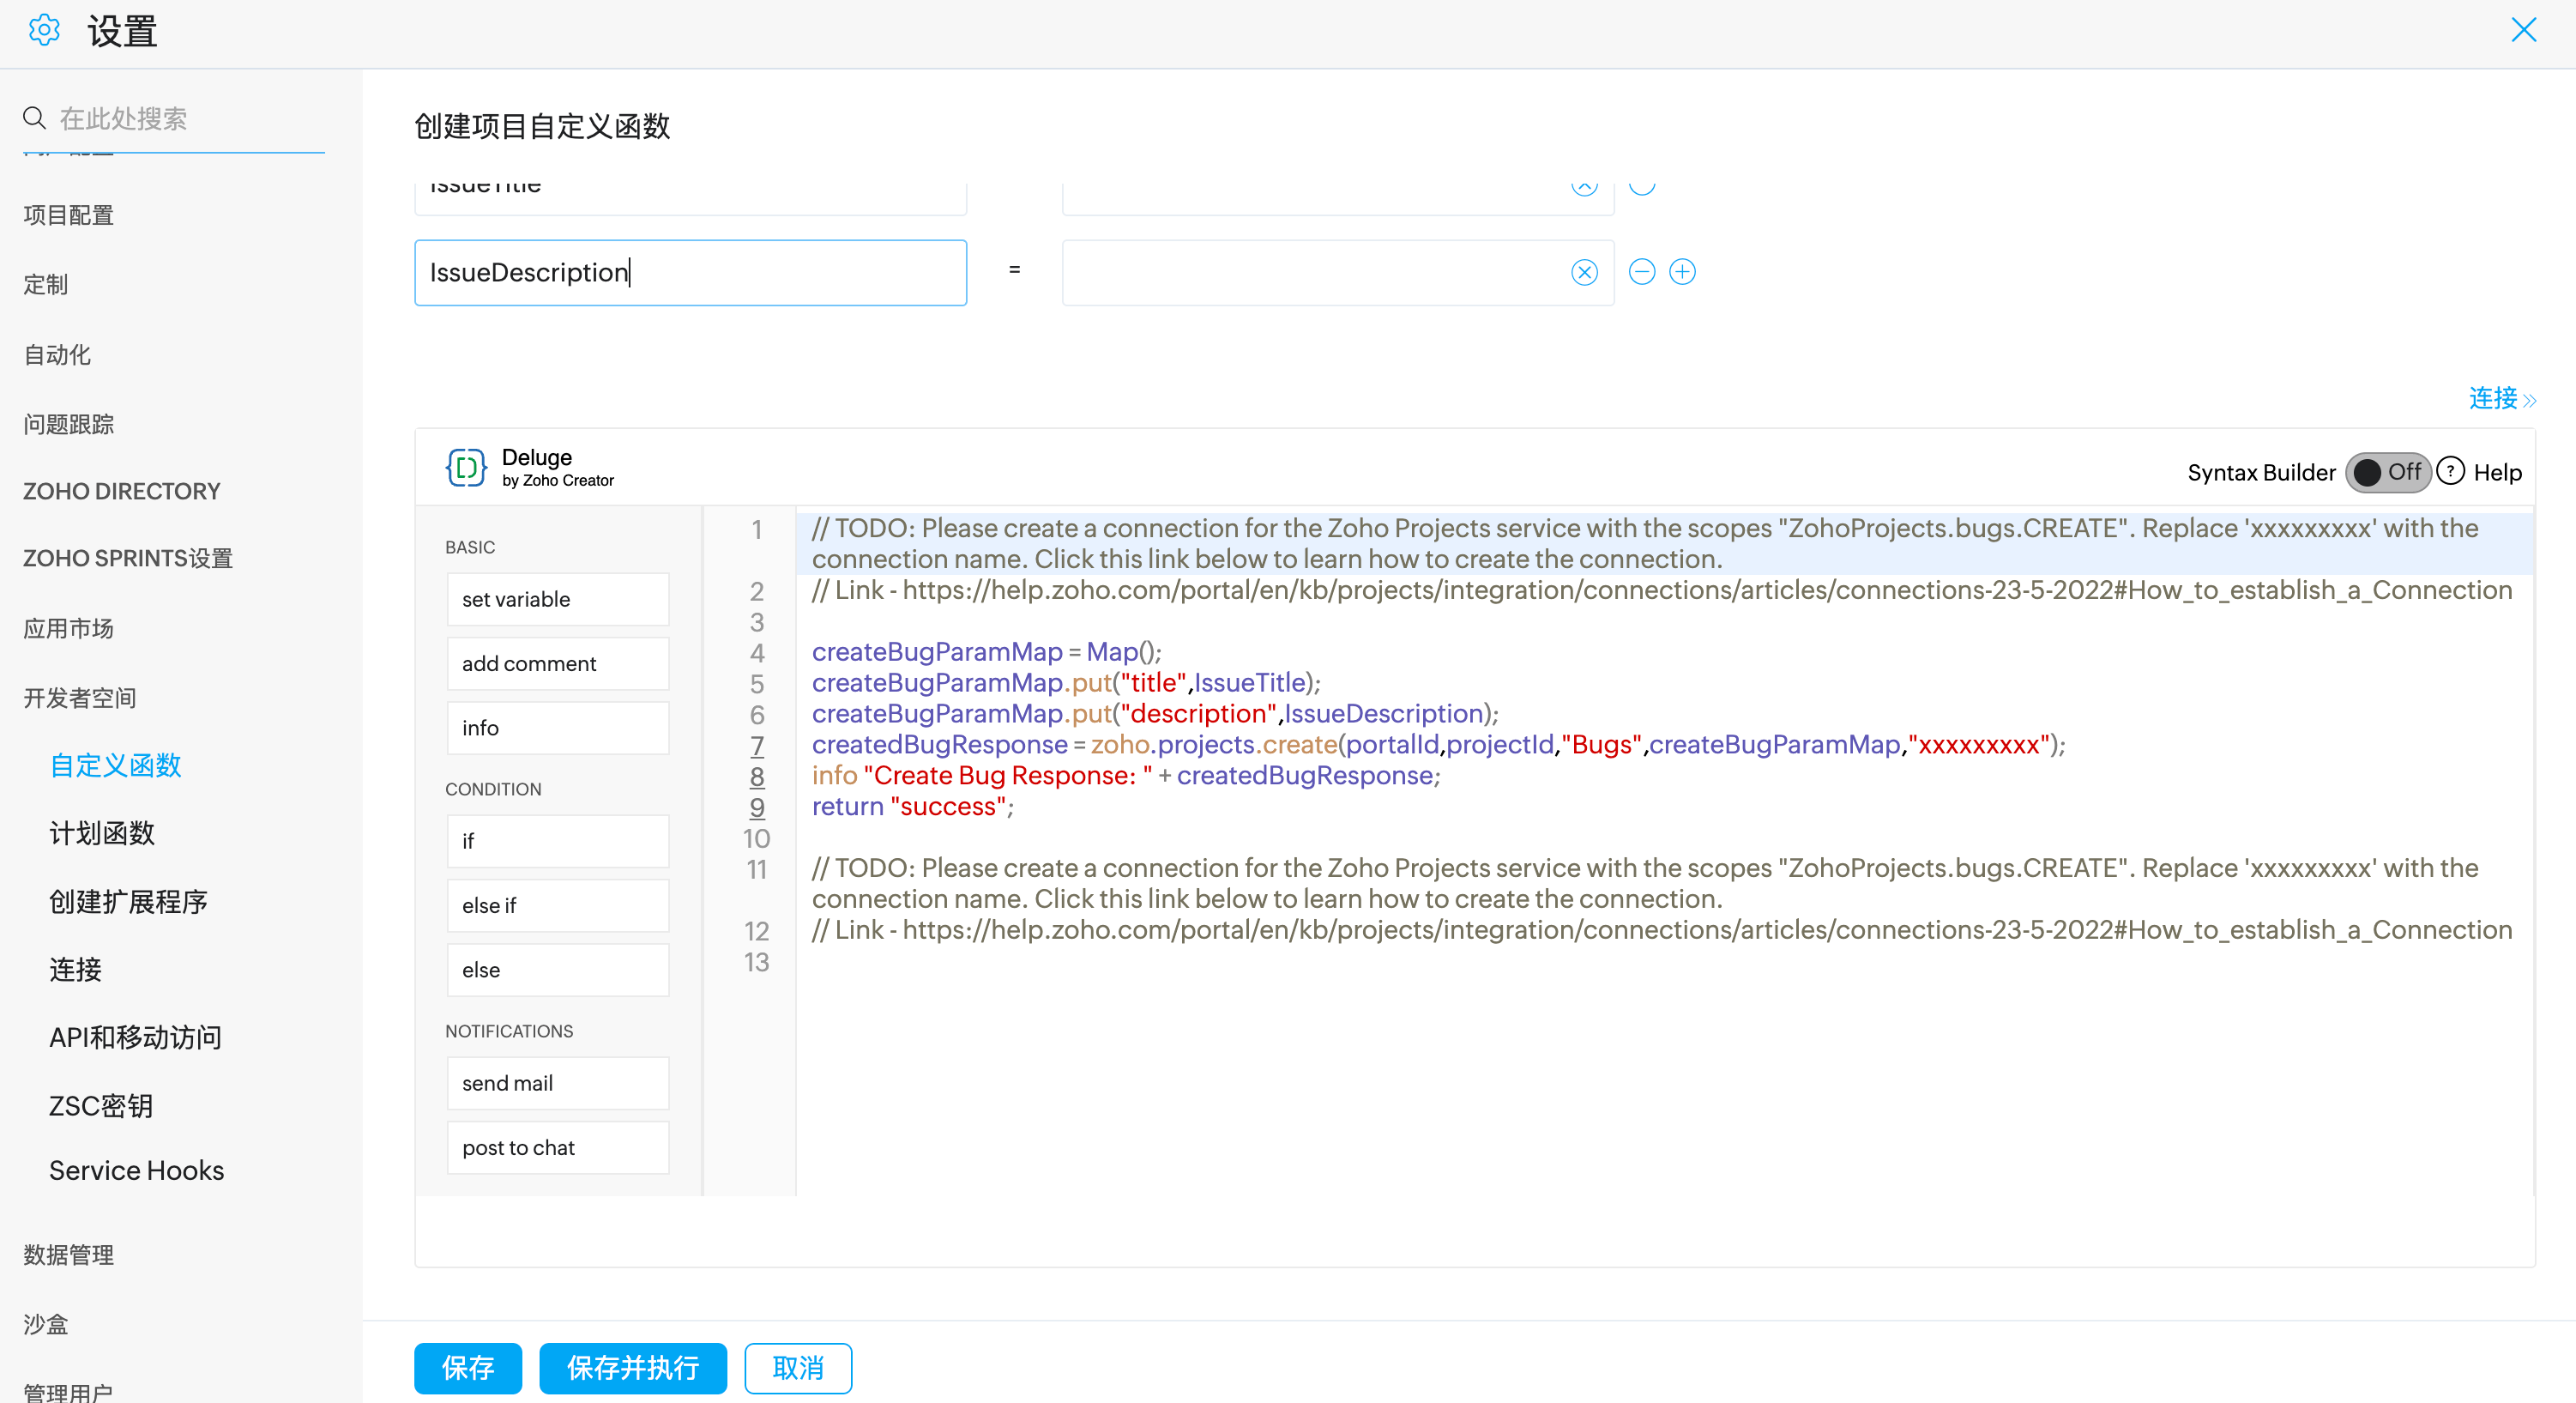Remove the IssueDescription argument row

tap(1641, 272)
